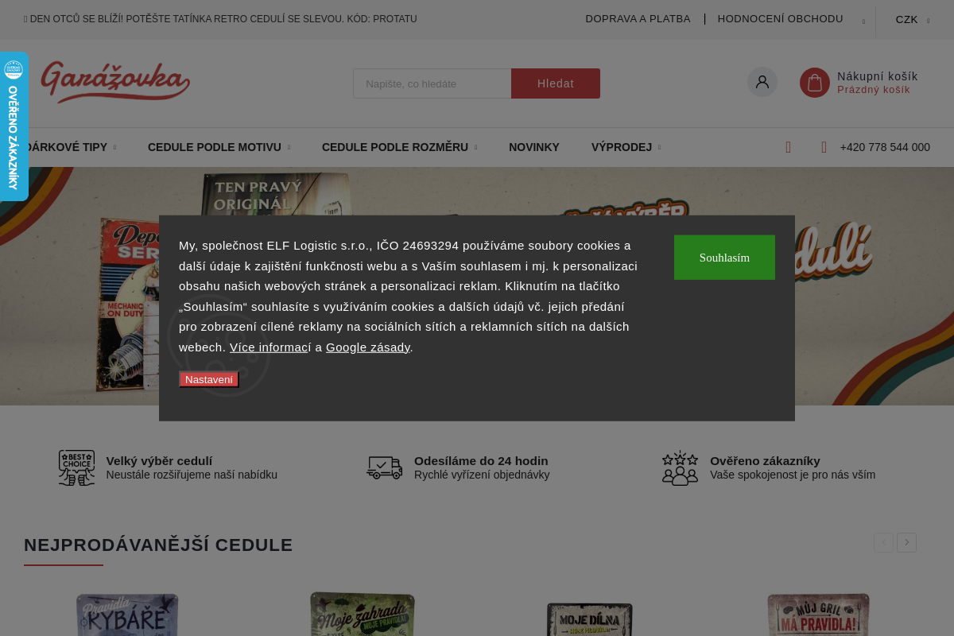
Task: Call phone number +420 778 544 000
Action: [885, 147]
